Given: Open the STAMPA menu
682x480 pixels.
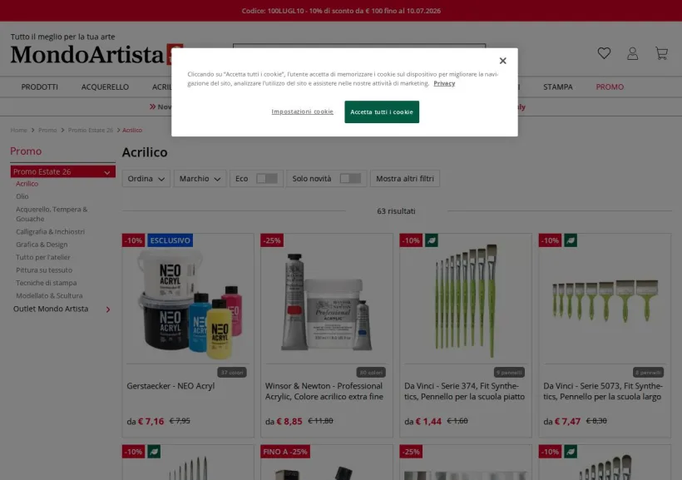Looking at the screenshot, I should (x=557, y=87).
